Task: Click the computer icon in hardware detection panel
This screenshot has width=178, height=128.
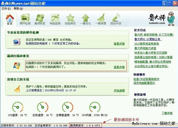Action: [x=17, y=42]
